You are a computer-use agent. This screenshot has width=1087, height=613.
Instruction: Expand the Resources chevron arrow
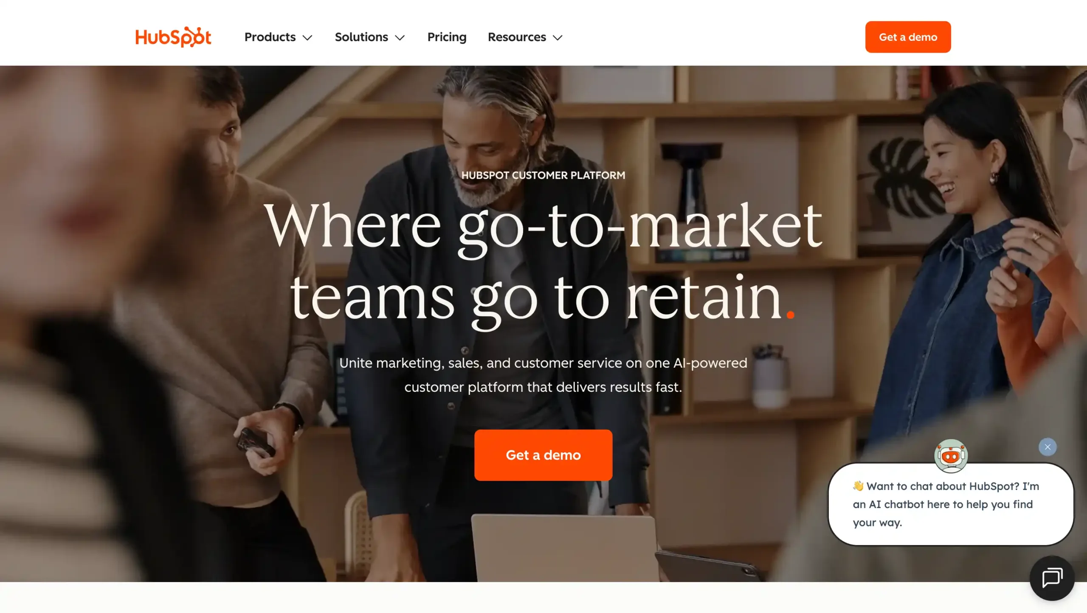click(x=558, y=38)
